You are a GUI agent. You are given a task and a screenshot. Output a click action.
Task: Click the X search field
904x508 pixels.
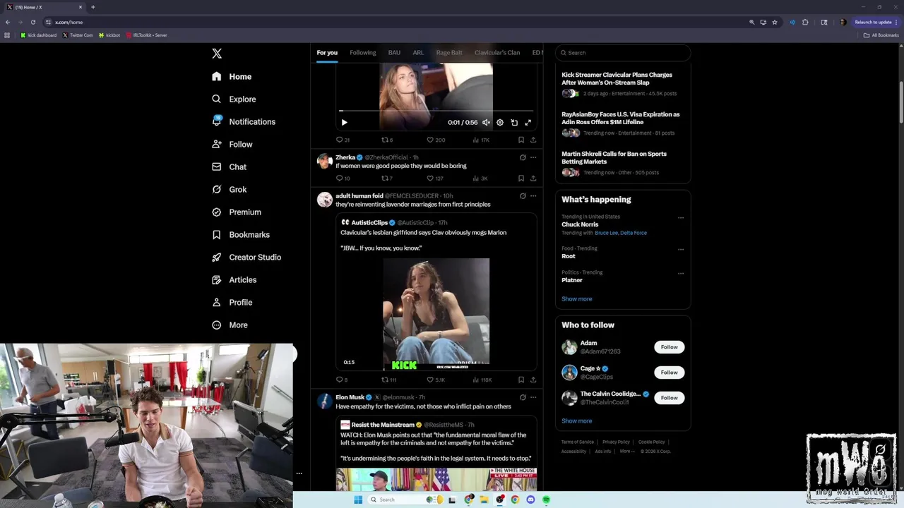tap(622, 52)
